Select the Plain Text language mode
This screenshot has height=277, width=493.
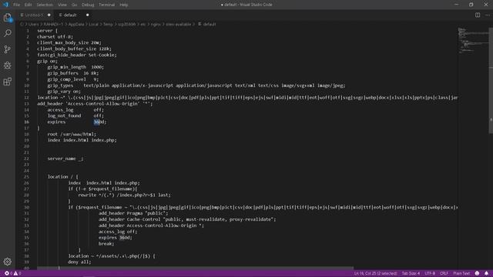[x=461, y=273]
